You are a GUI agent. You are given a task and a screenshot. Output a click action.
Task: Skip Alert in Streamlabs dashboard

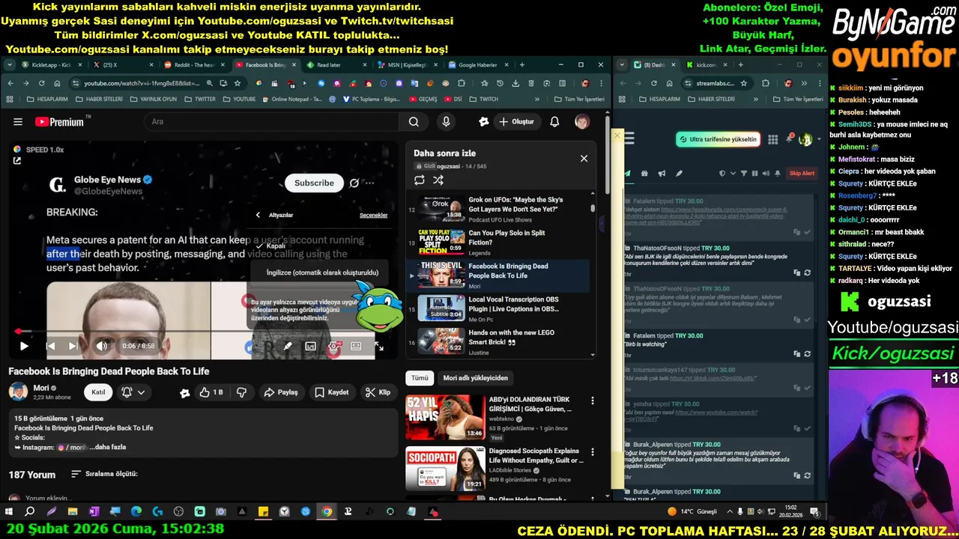pos(802,173)
